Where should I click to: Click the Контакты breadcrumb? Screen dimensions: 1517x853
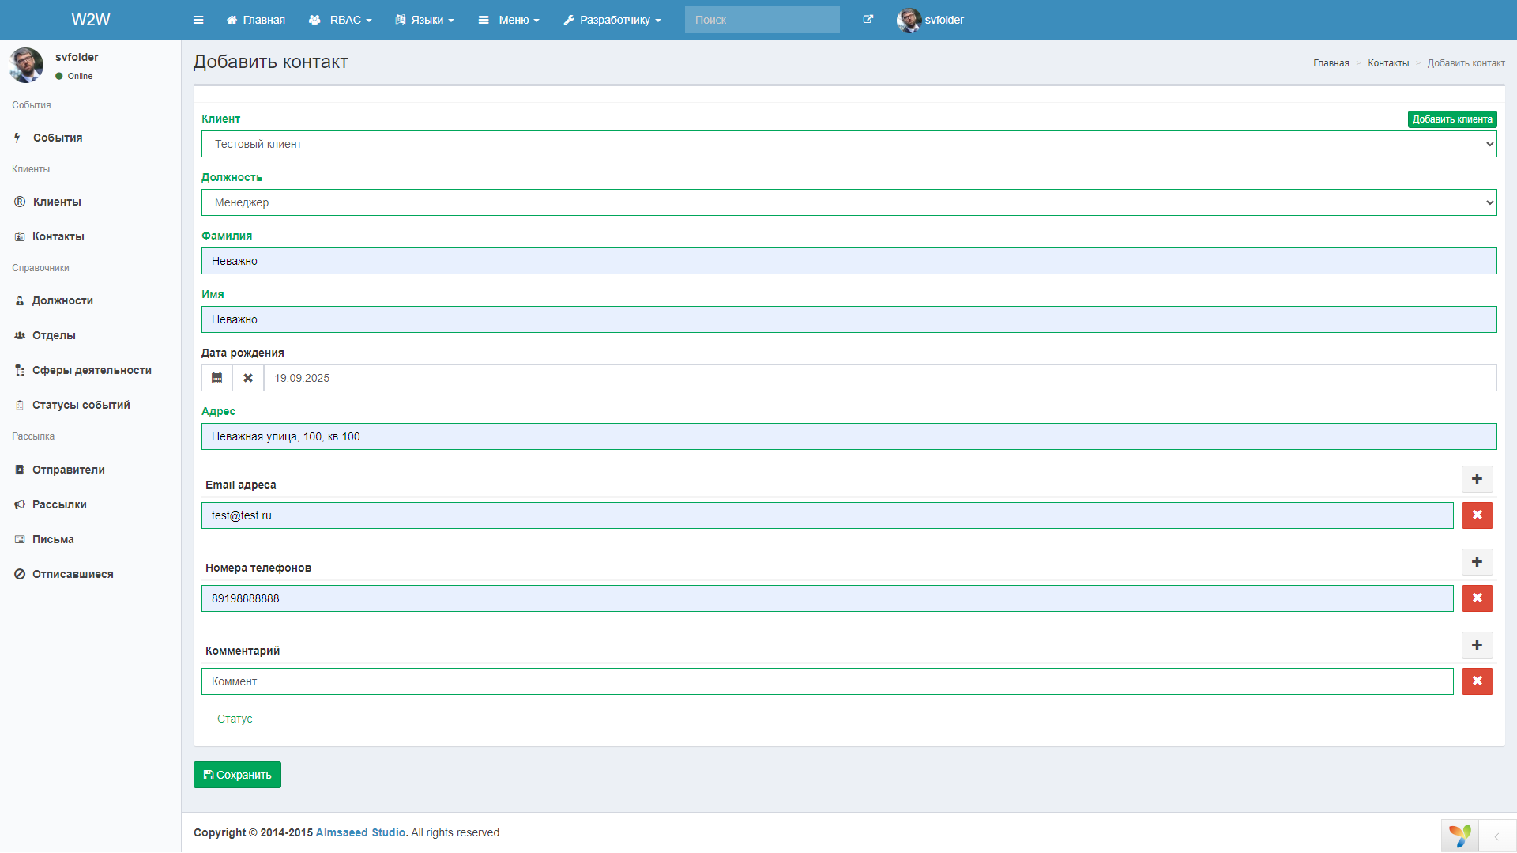1388,63
